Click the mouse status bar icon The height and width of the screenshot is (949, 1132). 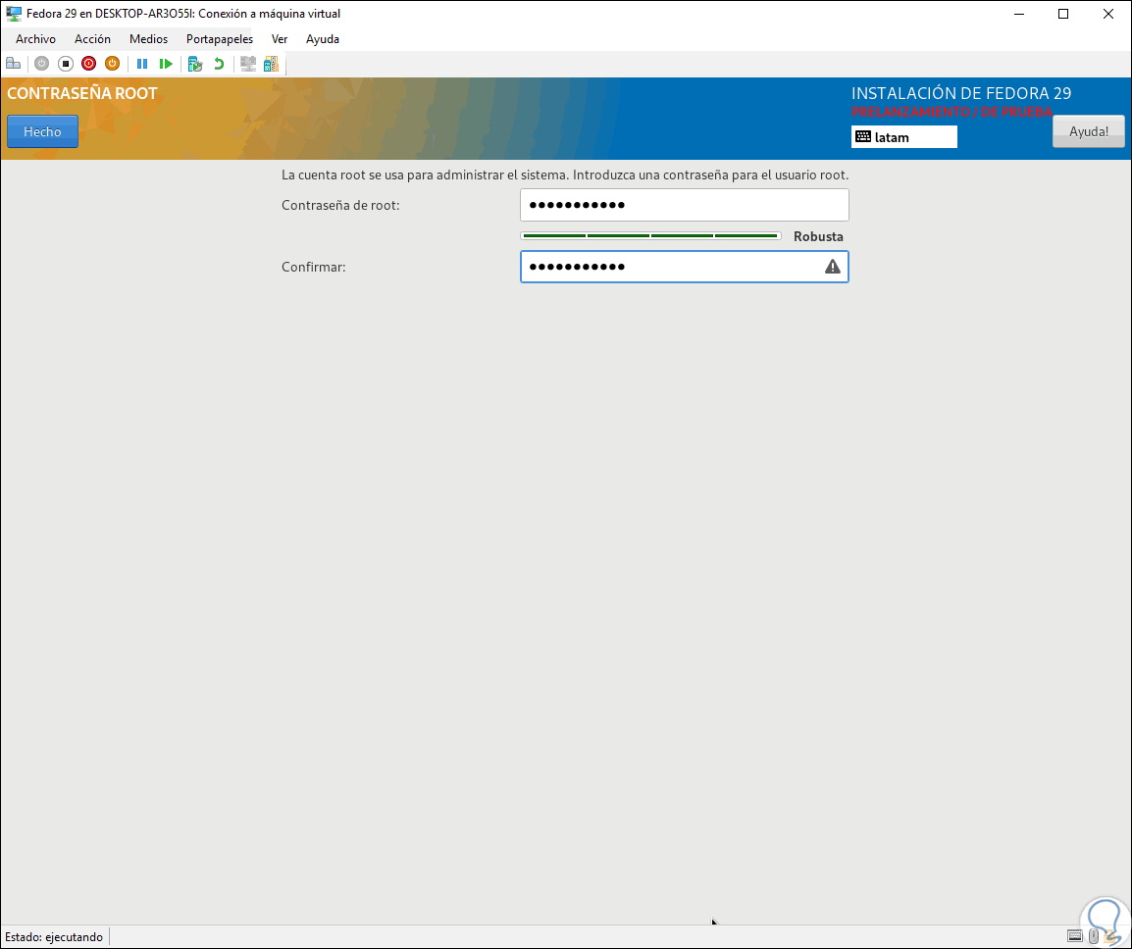(x=1094, y=936)
